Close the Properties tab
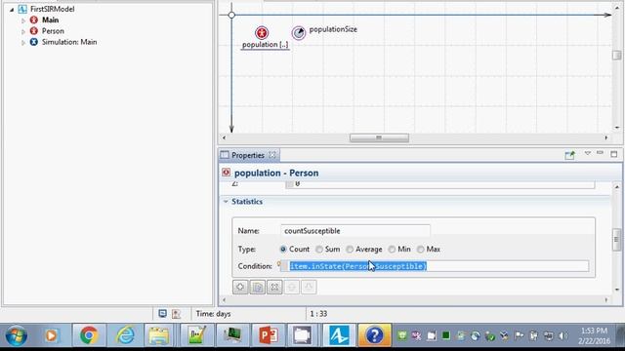The height and width of the screenshot is (351, 625). click(272, 155)
